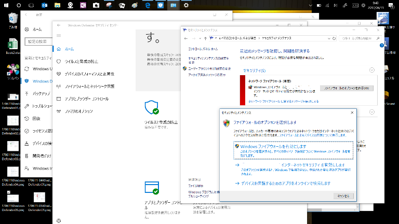Launch Outlook from the taskbar
399x224 pixels.
44,5
